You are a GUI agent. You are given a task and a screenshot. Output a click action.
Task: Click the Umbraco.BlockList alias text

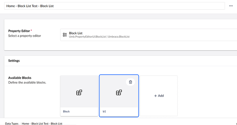click(x=118, y=37)
